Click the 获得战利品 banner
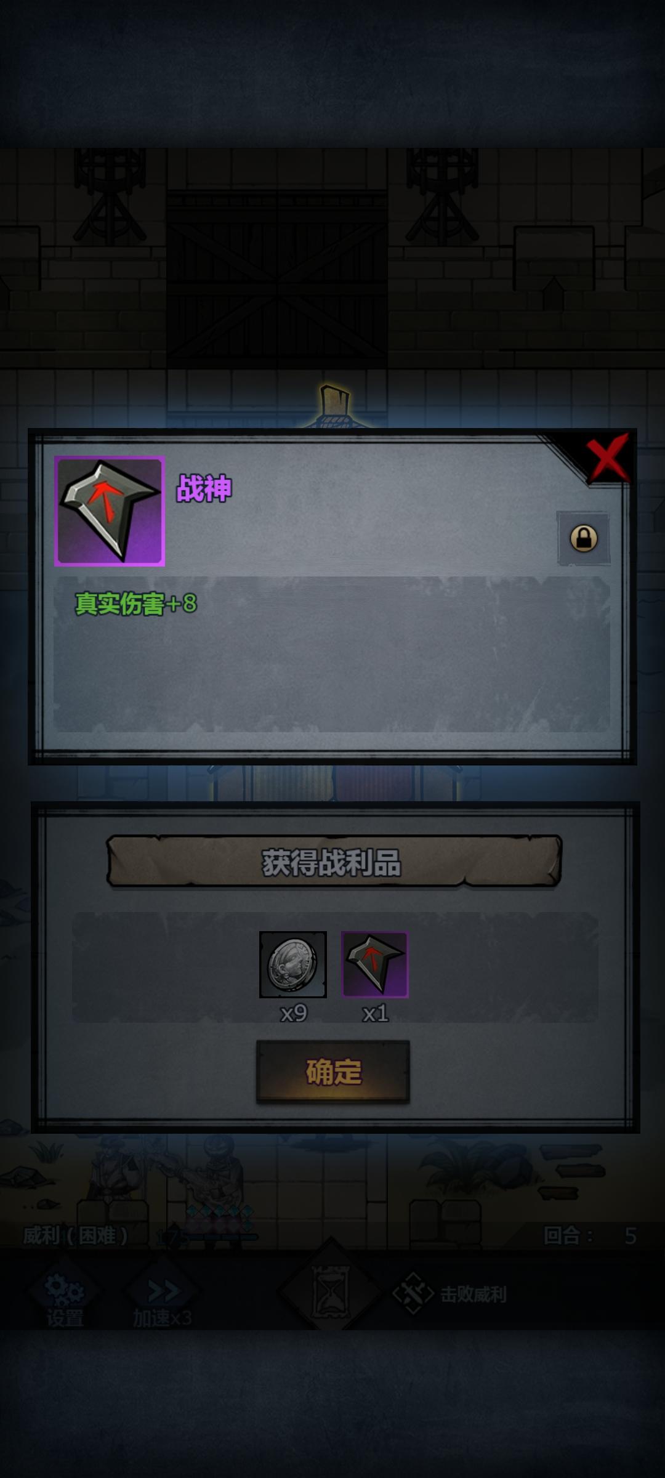This screenshot has width=665, height=1478. pyautogui.click(x=334, y=862)
